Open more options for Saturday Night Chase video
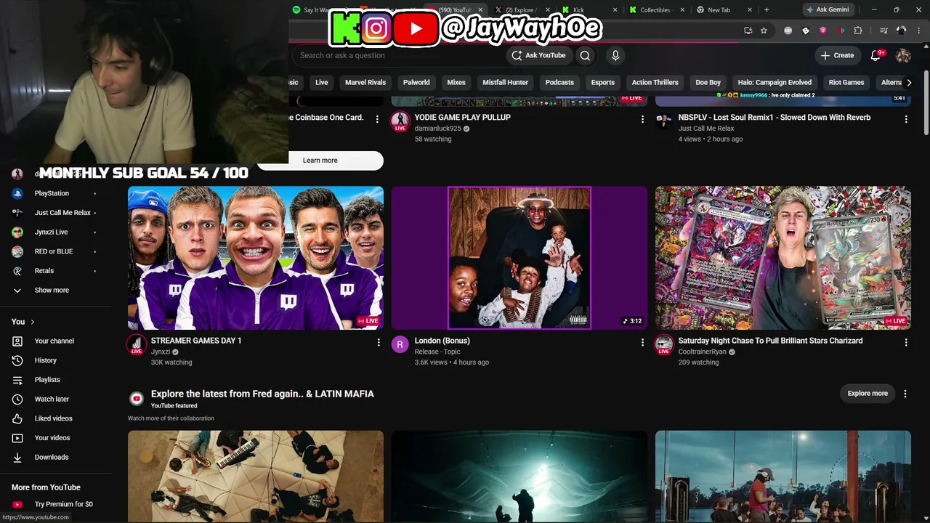 pos(905,342)
